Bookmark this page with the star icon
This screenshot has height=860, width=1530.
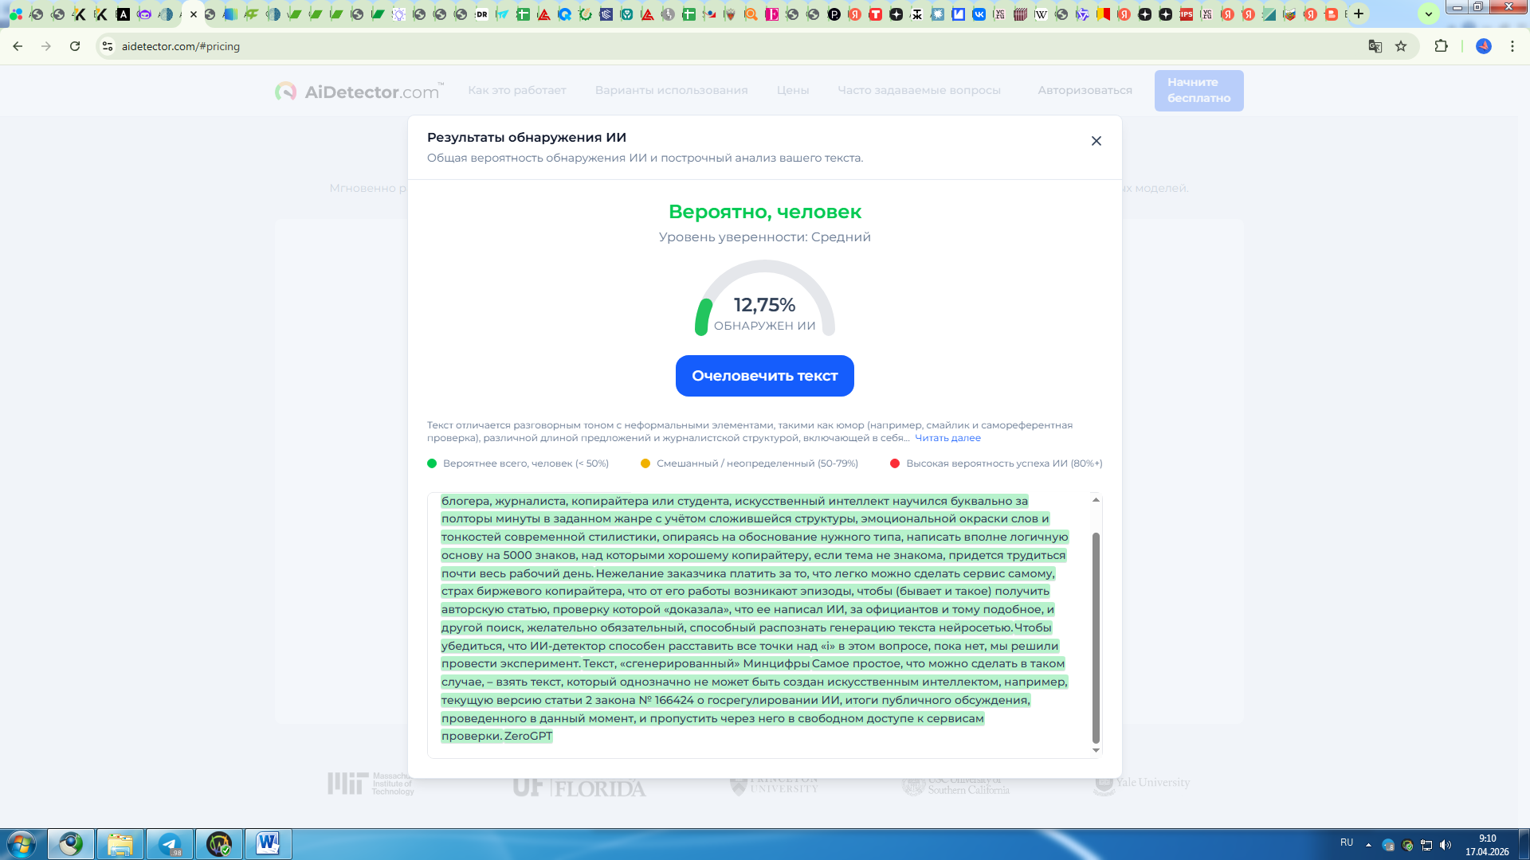click(1401, 46)
